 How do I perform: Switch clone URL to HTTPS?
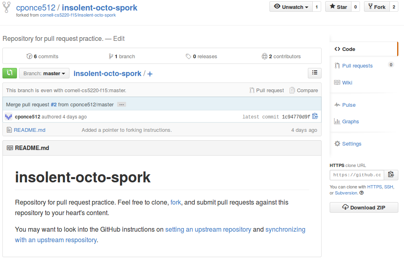tap(375, 187)
